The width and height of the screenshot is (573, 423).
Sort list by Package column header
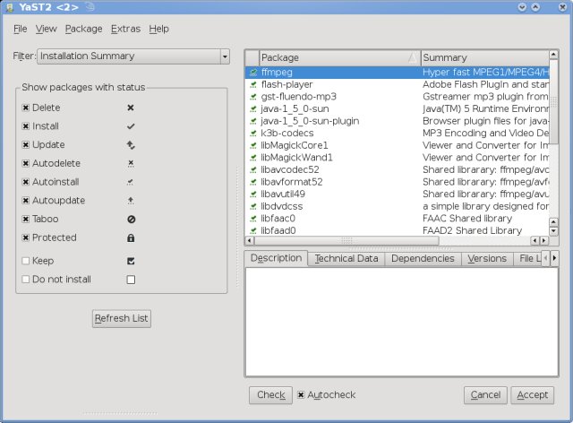click(340, 58)
